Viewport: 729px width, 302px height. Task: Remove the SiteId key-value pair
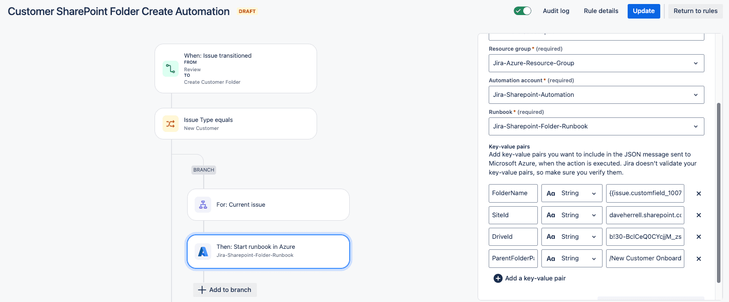pos(698,215)
